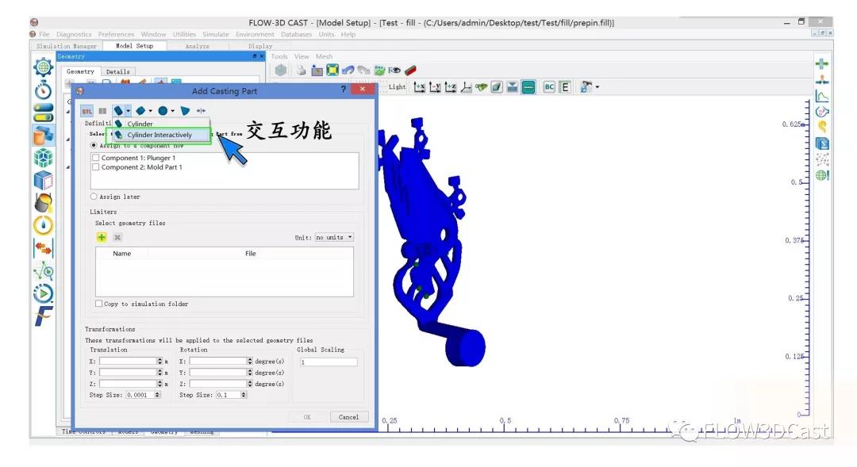Click the stopwatch icon in left sidebar
The image size is (857, 467).
(43, 90)
